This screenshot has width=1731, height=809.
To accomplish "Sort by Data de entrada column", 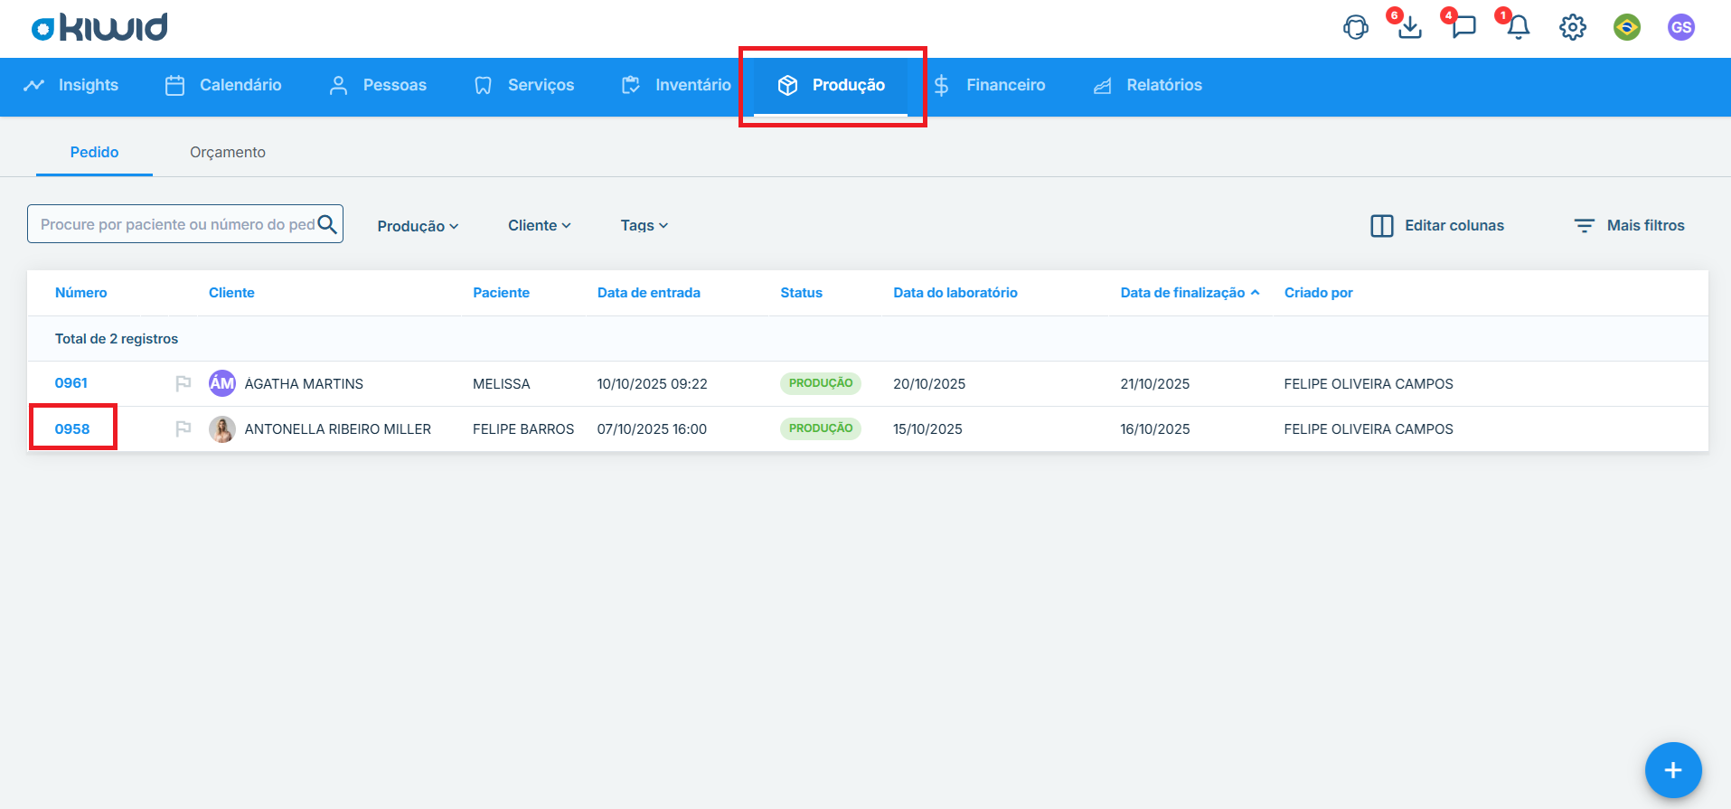I will click(x=648, y=293).
